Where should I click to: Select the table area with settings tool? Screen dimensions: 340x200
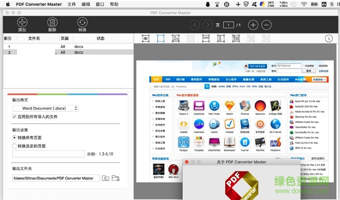tap(236, 38)
